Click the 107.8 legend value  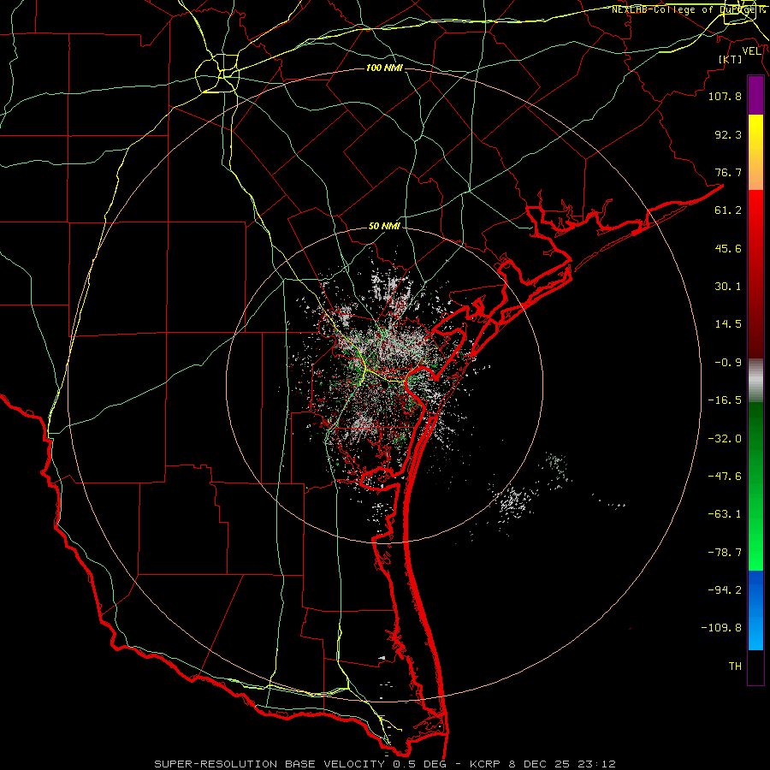725,96
